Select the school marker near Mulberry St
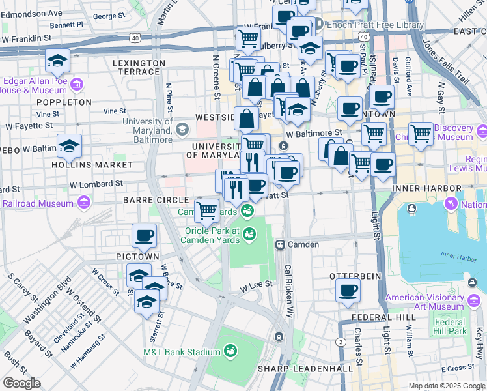 coord(310,49)
